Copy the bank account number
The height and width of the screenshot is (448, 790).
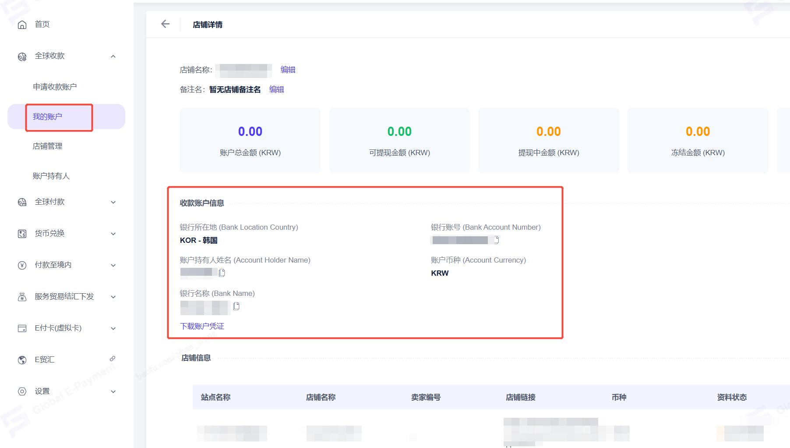496,240
